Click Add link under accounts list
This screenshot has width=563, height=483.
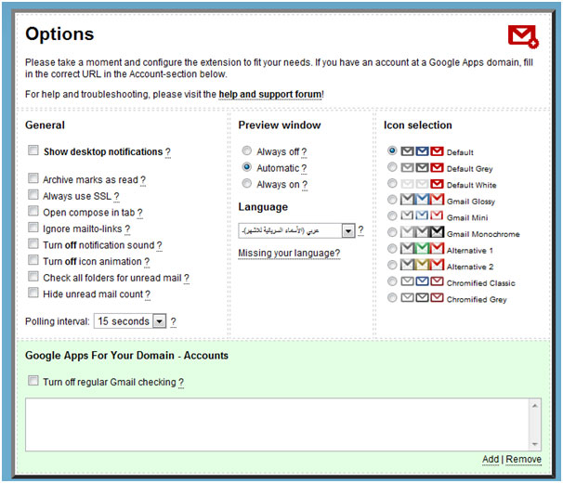(x=491, y=459)
